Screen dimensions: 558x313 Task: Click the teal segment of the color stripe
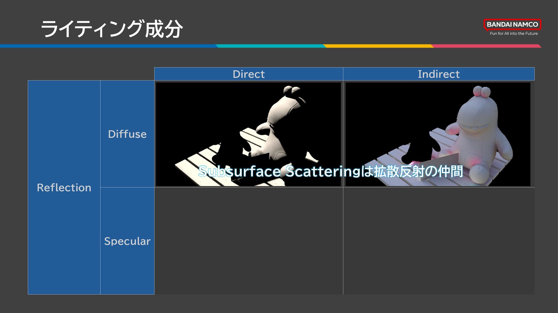(x=270, y=46)
